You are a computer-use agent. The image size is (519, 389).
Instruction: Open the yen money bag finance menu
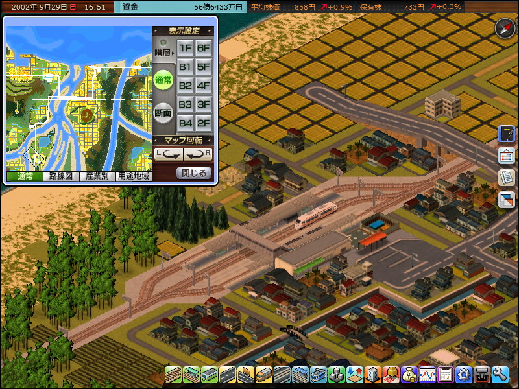click(x=409, y=375)
